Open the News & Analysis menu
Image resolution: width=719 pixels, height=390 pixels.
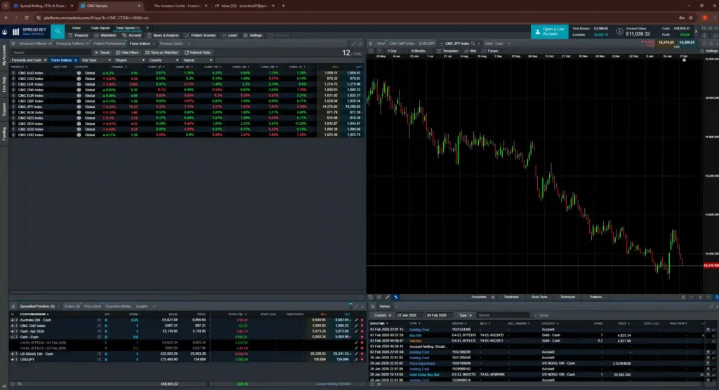coord(163,35)
